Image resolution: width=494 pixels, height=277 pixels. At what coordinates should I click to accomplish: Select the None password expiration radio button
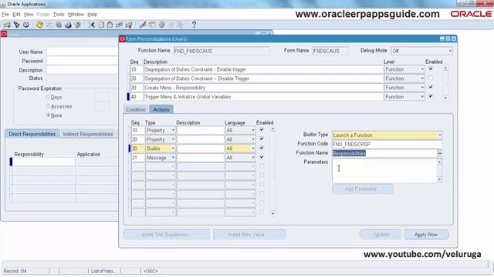tap(48, 115)
